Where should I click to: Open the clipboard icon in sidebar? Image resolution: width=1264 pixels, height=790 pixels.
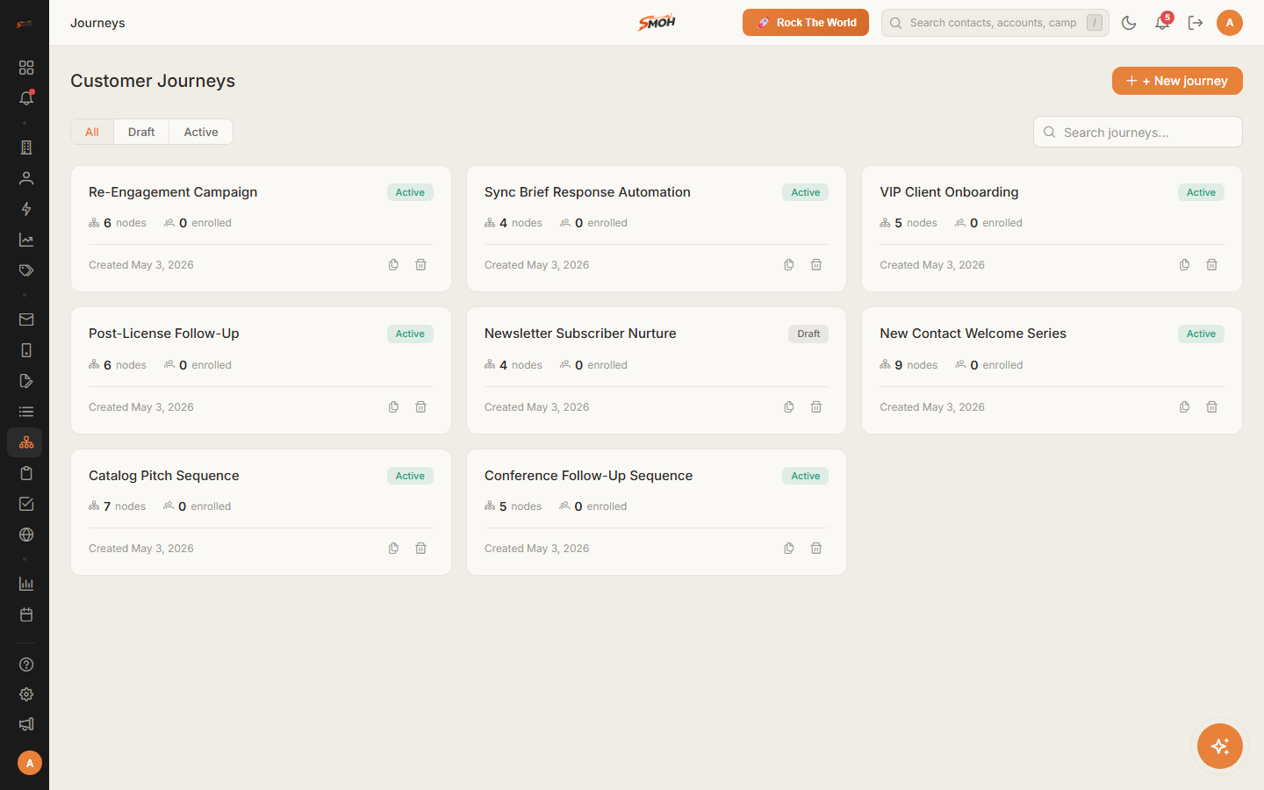(26, 473)
